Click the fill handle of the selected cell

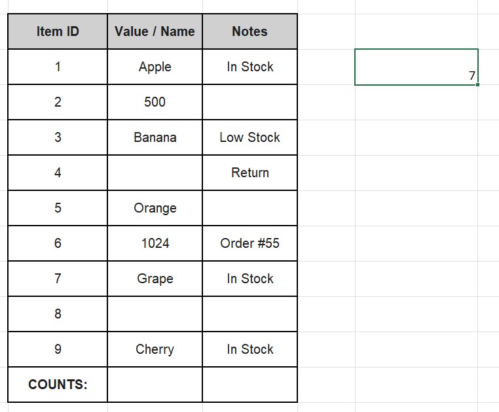click(478, 84)
